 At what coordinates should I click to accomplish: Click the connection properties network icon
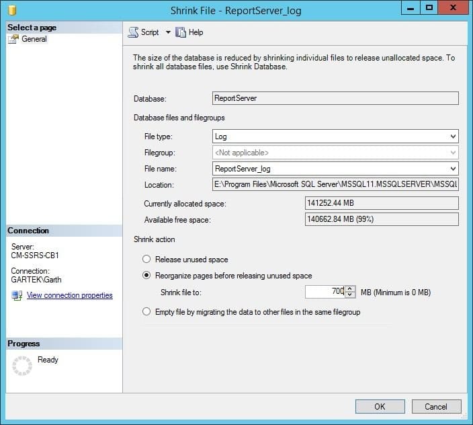(17, 295)
